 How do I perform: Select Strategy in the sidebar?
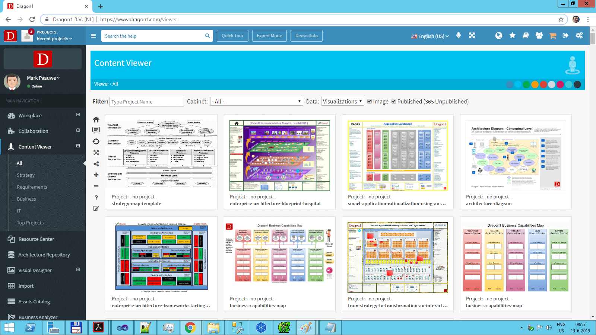(x=26, y=175)
